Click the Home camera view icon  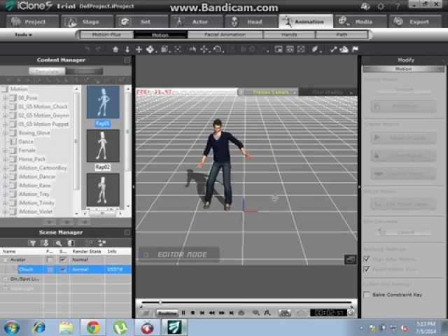[x=115, y=50]
